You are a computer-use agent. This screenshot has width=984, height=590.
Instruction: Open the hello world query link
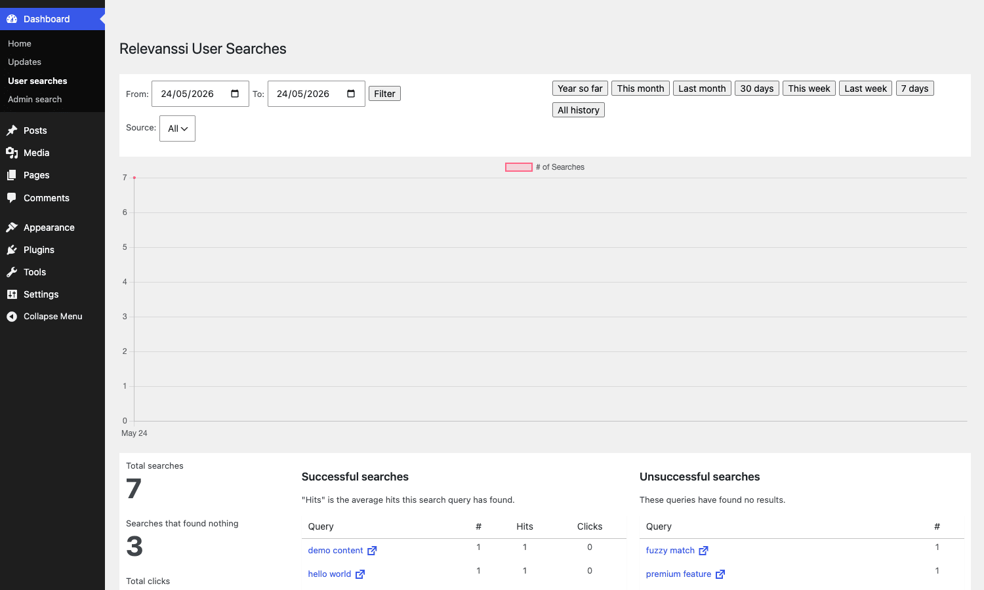329,574
